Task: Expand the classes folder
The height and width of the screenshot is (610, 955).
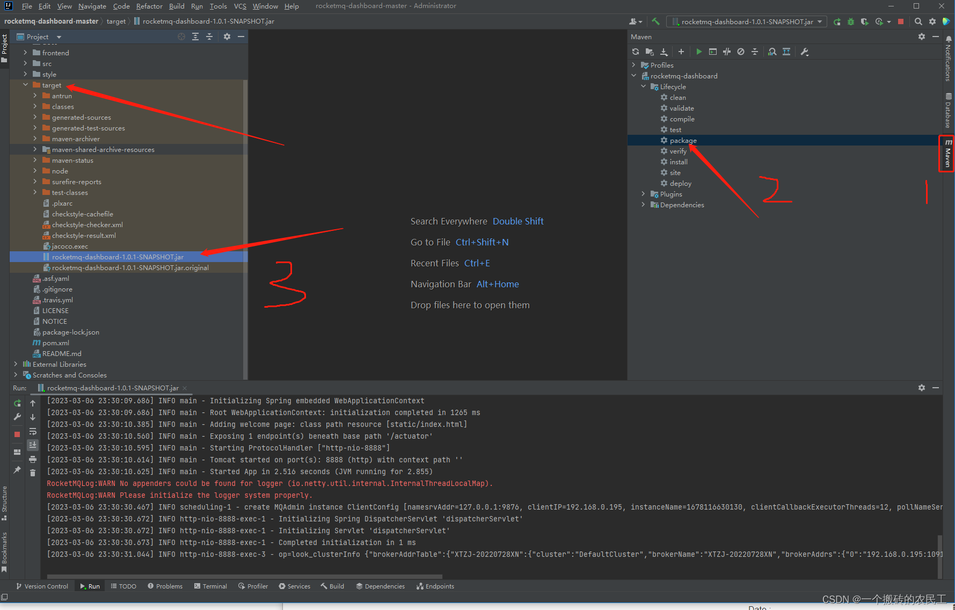Action: point(35,106)
